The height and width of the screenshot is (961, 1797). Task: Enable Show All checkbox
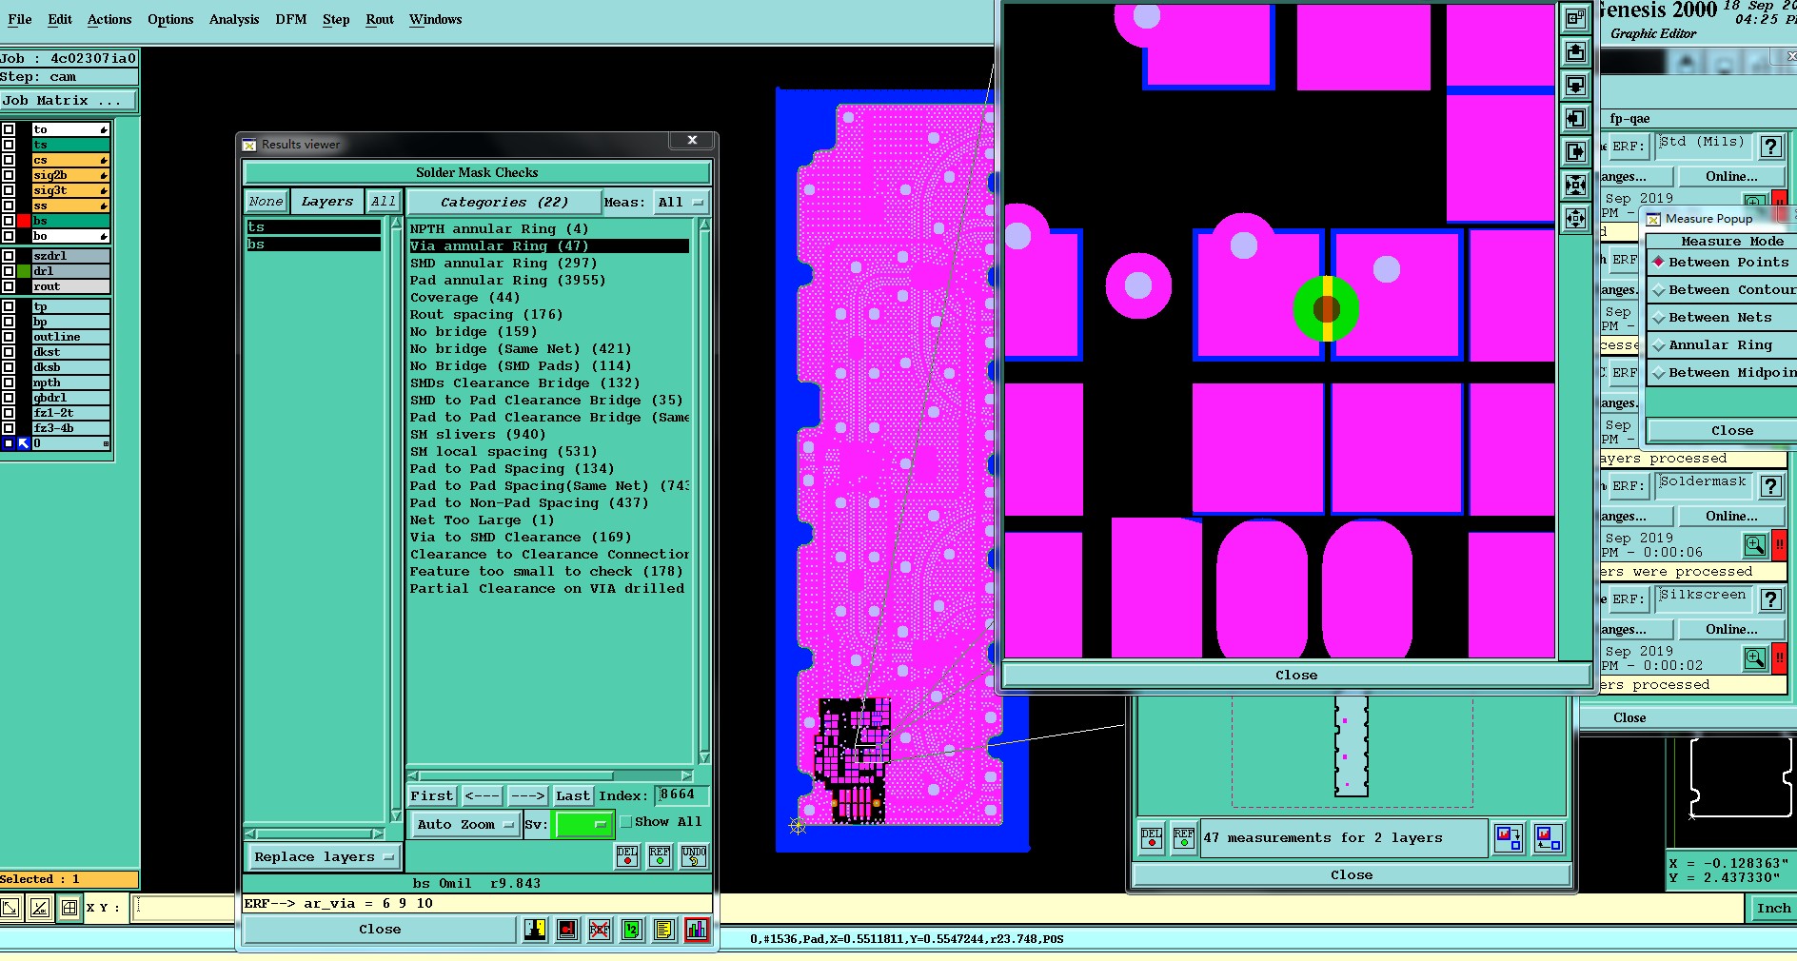[626, 822]
